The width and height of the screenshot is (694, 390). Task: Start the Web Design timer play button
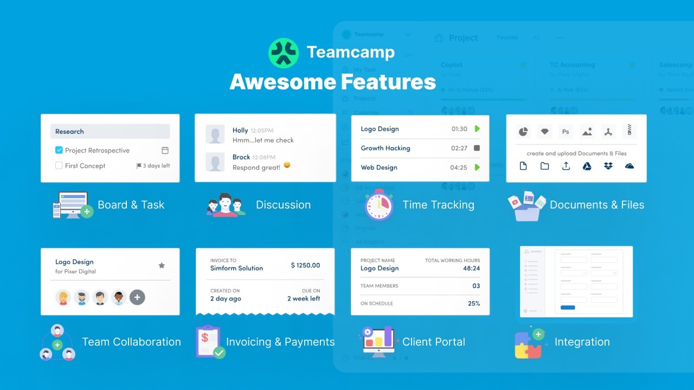[477, 167]
